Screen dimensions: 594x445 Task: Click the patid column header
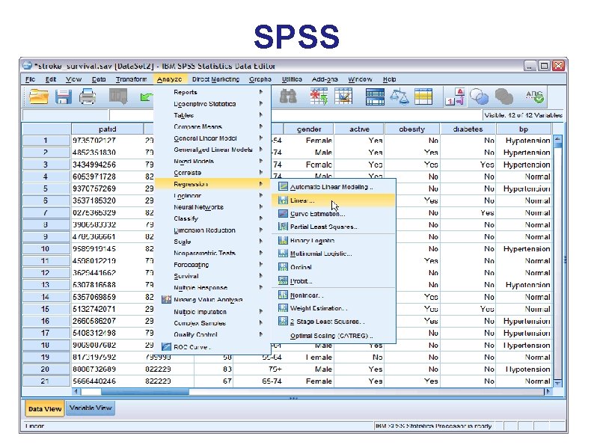[x=107, y=129]
